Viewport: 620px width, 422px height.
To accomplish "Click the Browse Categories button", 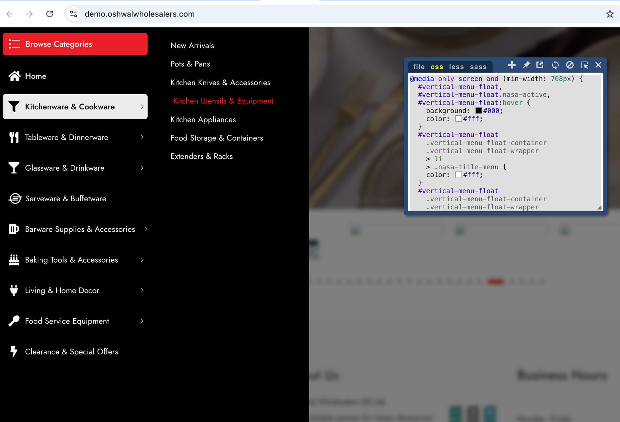I will (75, 44).
